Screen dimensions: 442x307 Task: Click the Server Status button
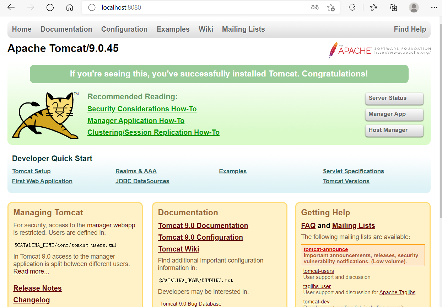pyautogui.click(x=394, y=98)
